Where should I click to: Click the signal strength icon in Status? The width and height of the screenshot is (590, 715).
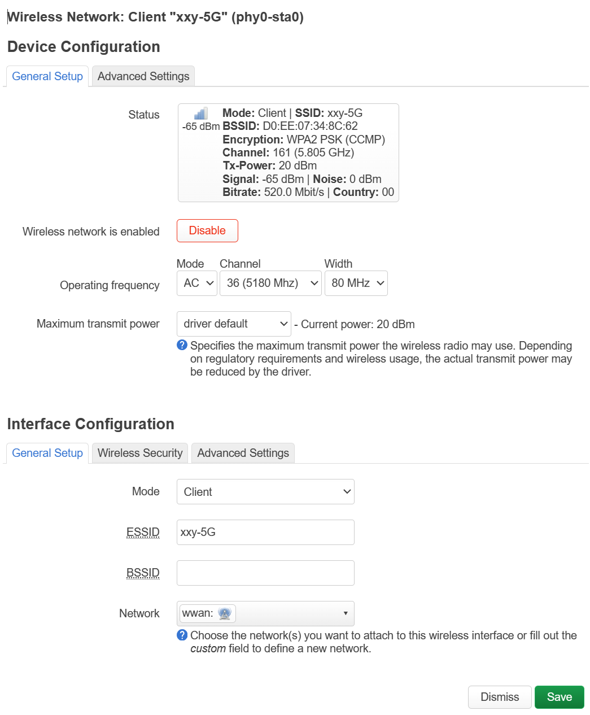[x=200, y=113]
